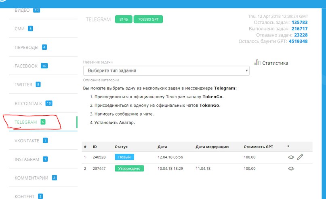Viewport: 326px width, 199px height.
Task: Click the Дата модерации column header
Action: (x=212, y=147)
